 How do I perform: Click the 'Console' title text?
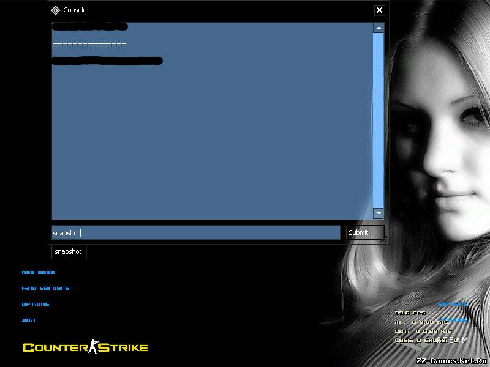click(x=75, y=10)
